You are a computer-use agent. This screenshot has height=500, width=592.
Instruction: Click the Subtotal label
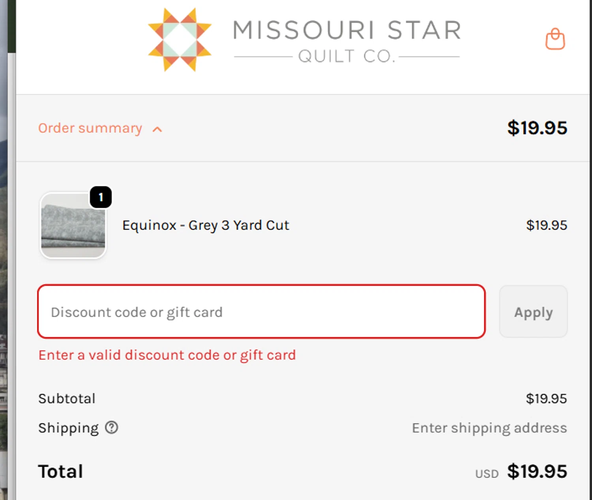tap(67, 399)
